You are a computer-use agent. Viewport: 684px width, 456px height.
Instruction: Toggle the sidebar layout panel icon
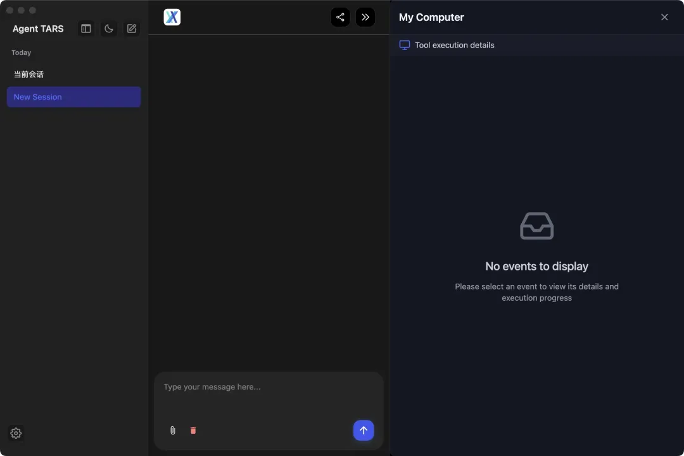point(86,28)
